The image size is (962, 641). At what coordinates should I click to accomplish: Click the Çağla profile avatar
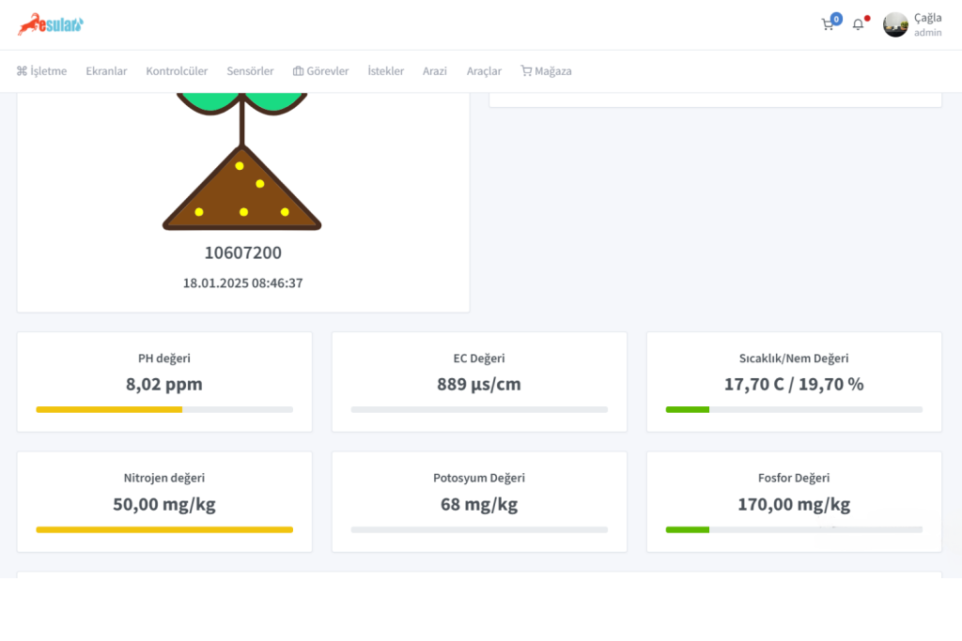click(x=895, y=24)
